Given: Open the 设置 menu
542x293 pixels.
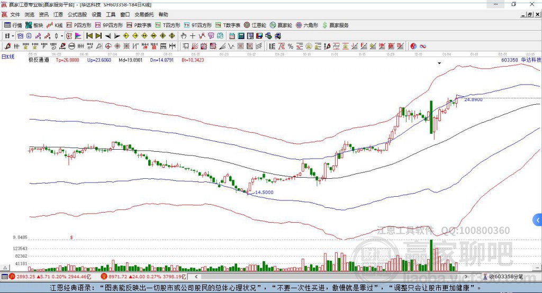Looking at the screenshot, I should click(x=96, y=14).
